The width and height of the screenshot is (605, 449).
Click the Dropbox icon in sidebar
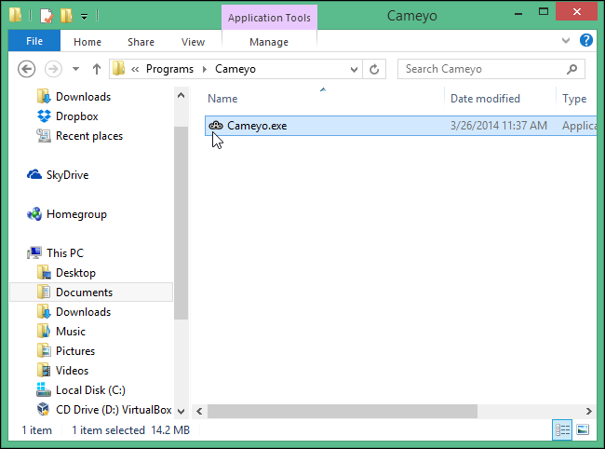(44, 116)
